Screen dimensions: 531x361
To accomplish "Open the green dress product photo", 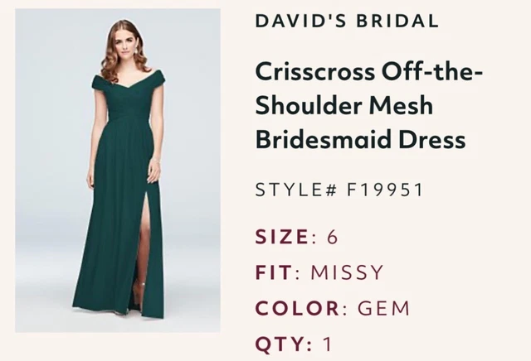I will pyautogui.click(x=118, y=171).
